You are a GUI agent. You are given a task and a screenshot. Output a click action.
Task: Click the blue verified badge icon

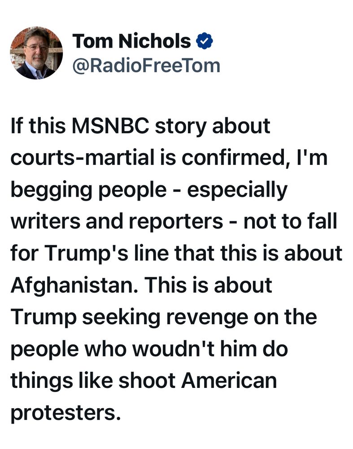click(204, 42)
